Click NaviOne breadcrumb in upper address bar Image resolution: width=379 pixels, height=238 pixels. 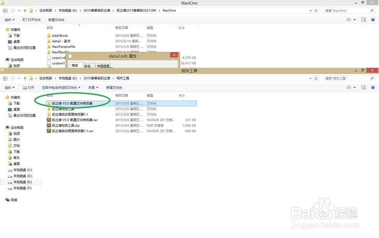(169, 10)
